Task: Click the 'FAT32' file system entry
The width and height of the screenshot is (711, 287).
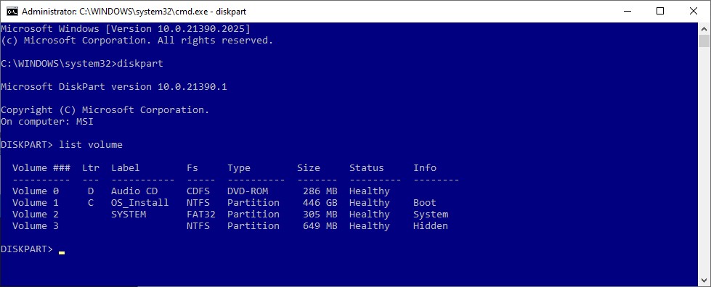Action: 201,215
